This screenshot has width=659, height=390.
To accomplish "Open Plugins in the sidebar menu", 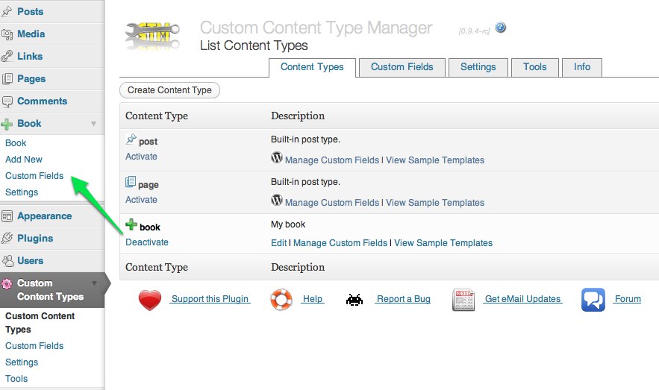I will pyautogui.click(x=35, y=239).
